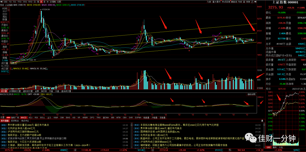Click the news panel download arrow icon

pos(262,120)
